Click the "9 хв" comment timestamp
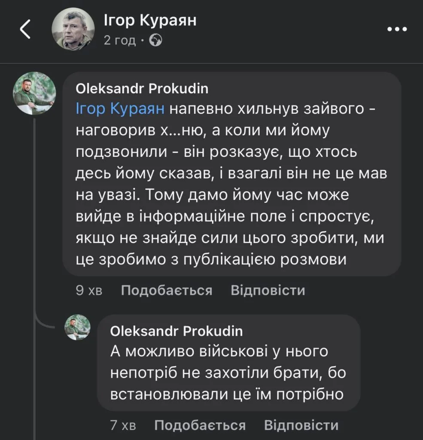Viewport: 423px width, 440px height. (89, 290)
